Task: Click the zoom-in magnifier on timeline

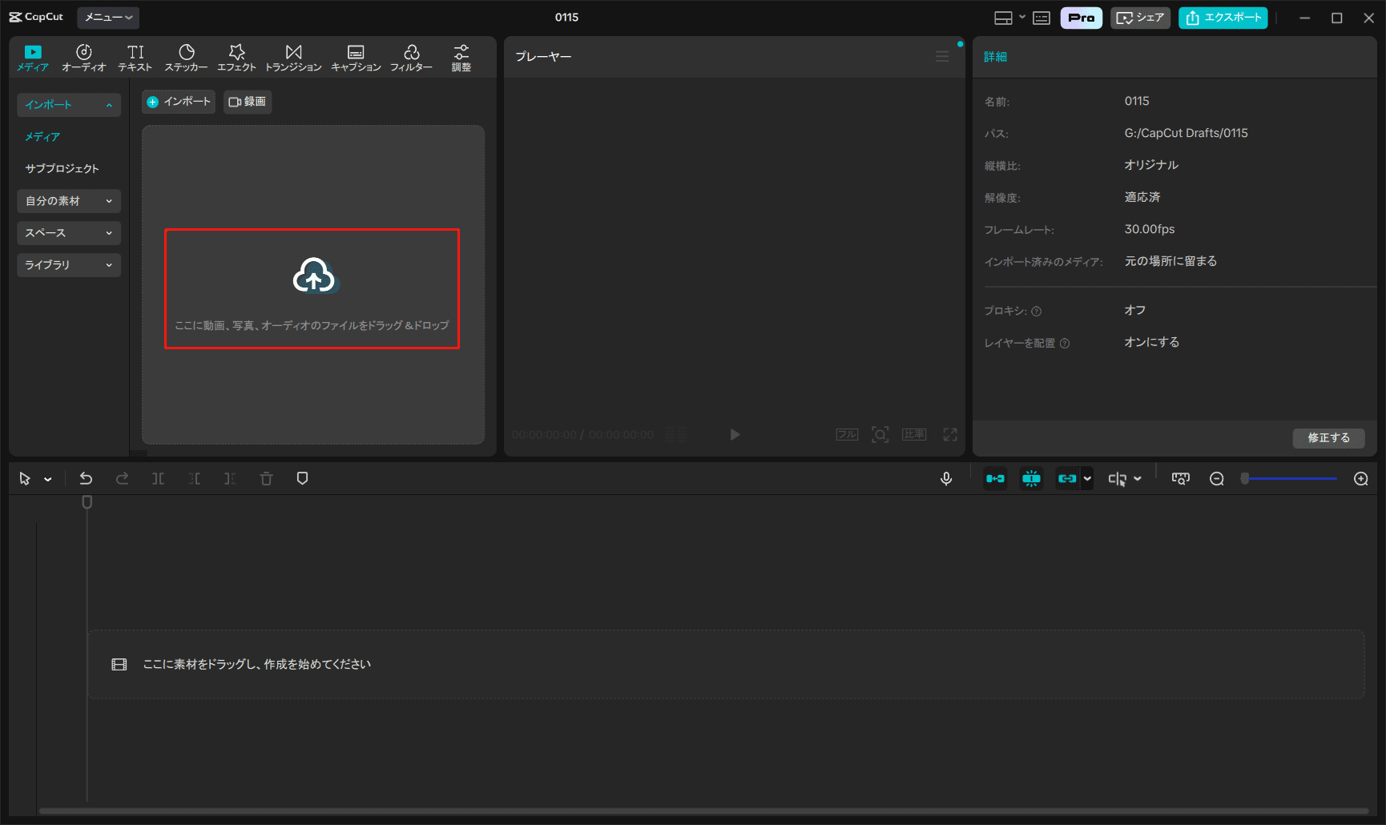Action: pyautogui.click(x=1360, y=479)
